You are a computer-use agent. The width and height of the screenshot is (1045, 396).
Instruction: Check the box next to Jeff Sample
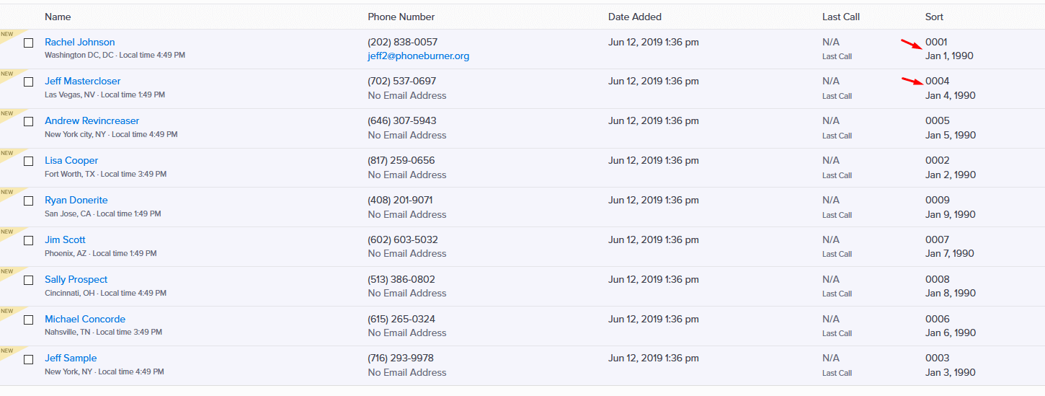[x=29, y=359]
